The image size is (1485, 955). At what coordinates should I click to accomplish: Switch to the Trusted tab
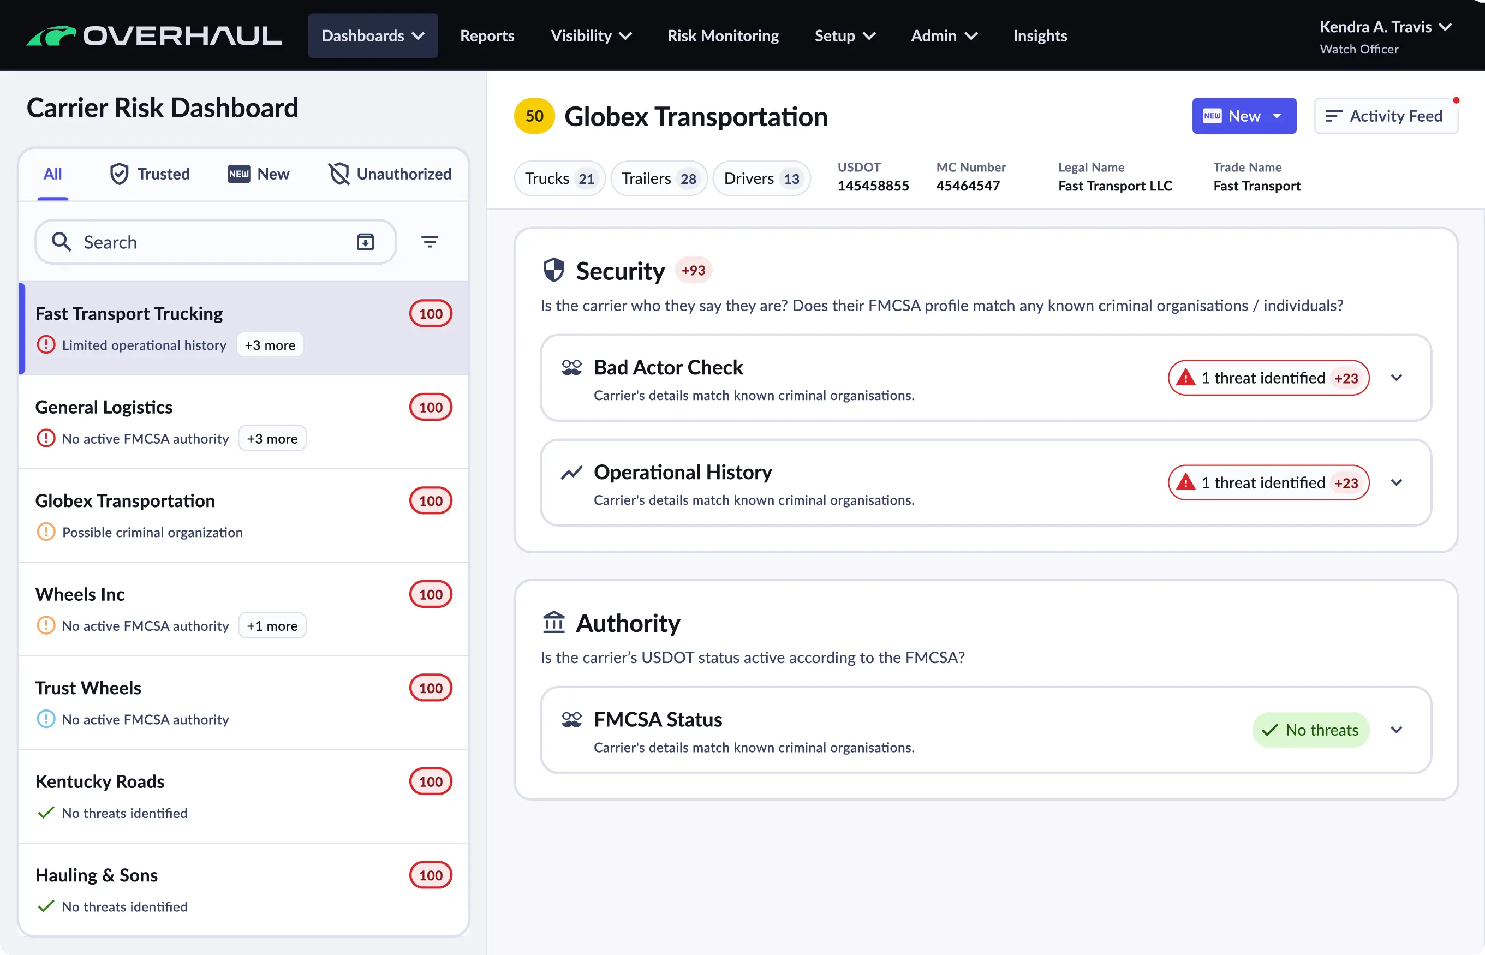(x=150, y=174)
